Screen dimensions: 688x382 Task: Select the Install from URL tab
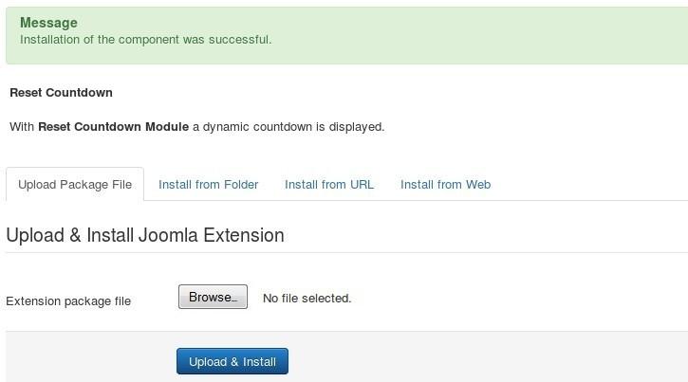click(x=329, y=185)
